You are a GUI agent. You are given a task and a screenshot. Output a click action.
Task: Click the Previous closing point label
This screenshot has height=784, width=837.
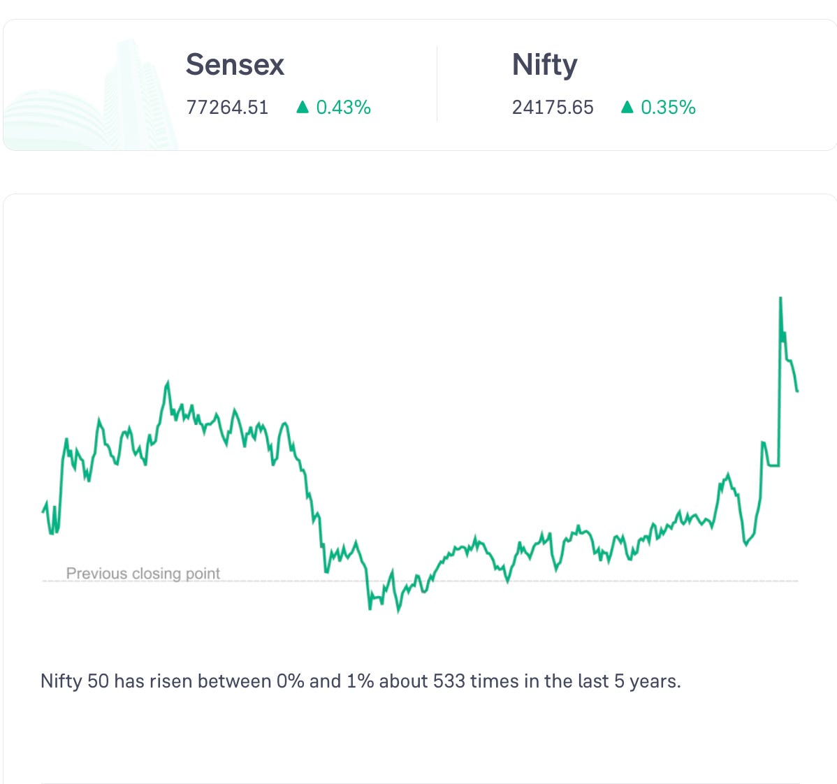point(143,573)
